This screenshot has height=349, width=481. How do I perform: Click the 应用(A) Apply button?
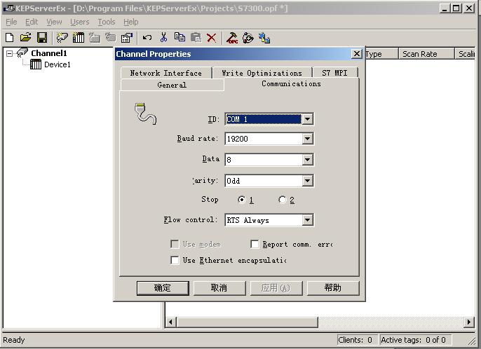pos(276,288)
